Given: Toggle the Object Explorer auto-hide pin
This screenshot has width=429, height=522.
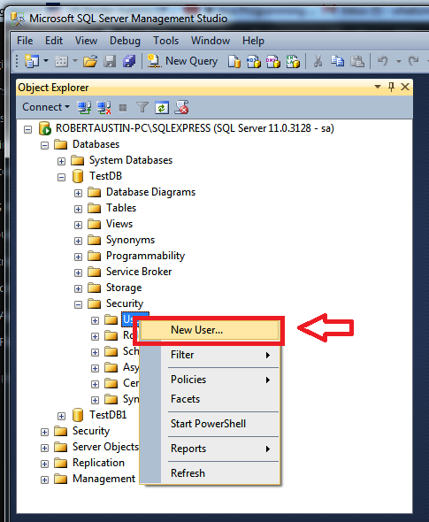Looking at the screenshot, I should coord(391,87).
